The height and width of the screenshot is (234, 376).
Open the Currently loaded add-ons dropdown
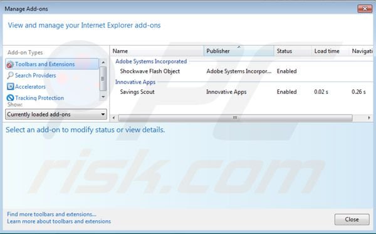tap(56, 114)
